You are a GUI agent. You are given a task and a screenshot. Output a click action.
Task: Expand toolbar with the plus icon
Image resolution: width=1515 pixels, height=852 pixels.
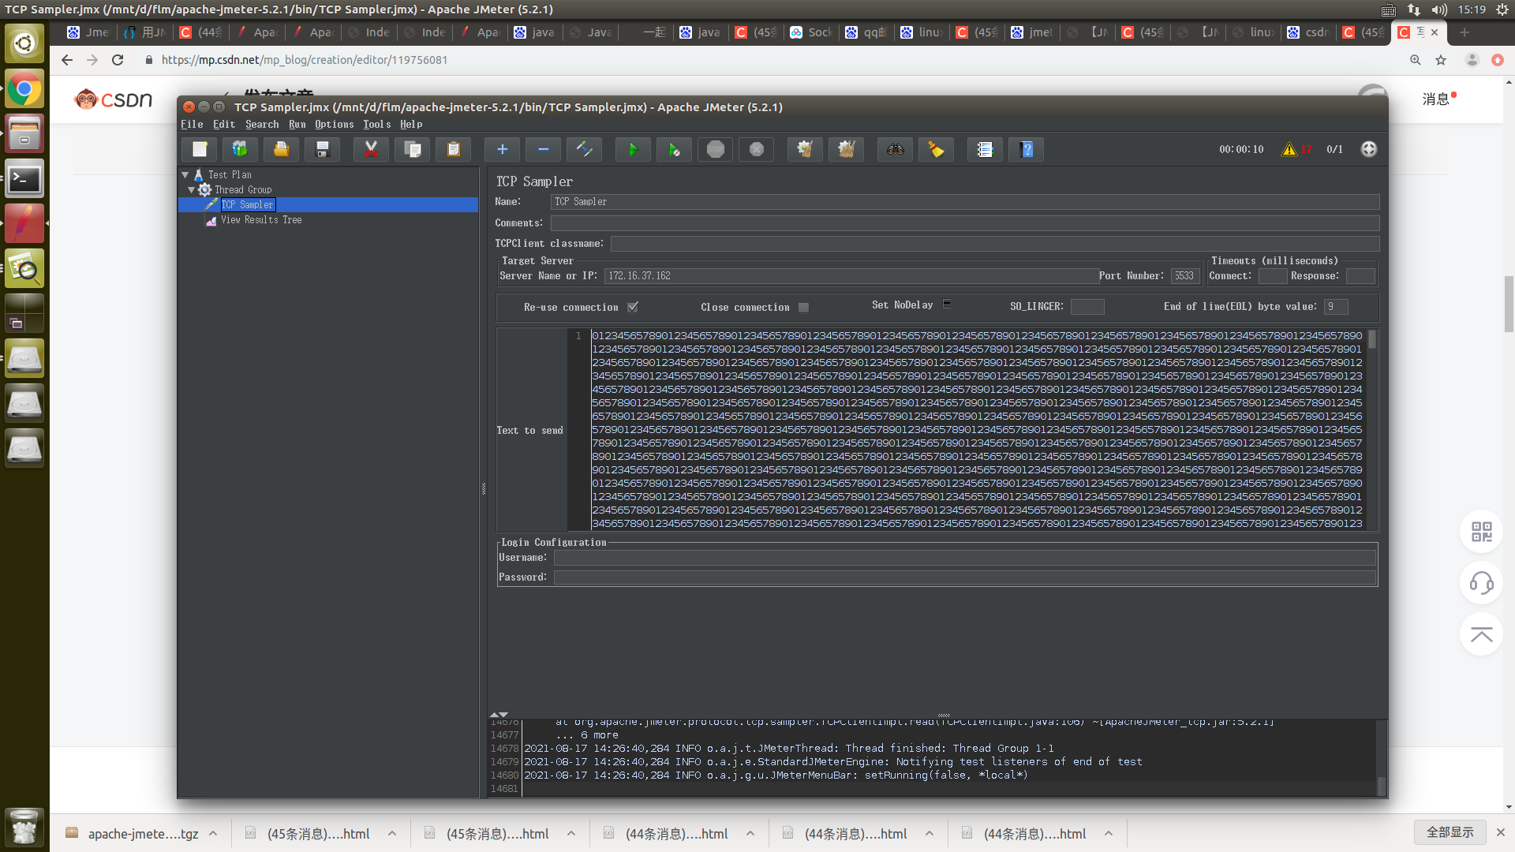click(502, 149)
